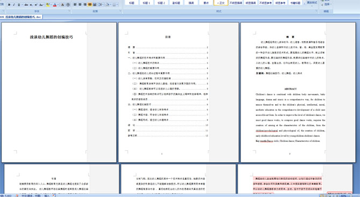Apply the 标题 1 style
The height and width of the screenshot is (197, 360).
[146, 3]
